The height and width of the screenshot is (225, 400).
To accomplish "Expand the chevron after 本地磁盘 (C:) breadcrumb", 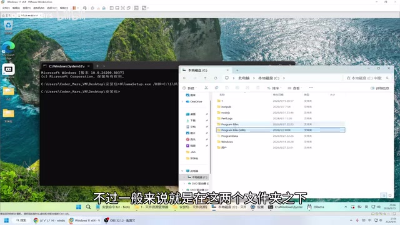I will (x=284, y=78).
